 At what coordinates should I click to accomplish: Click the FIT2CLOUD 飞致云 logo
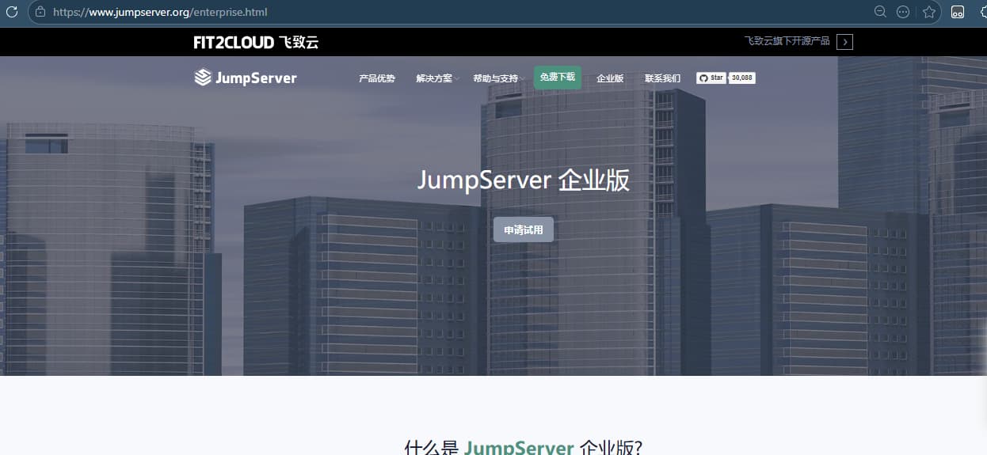point(256,42)
